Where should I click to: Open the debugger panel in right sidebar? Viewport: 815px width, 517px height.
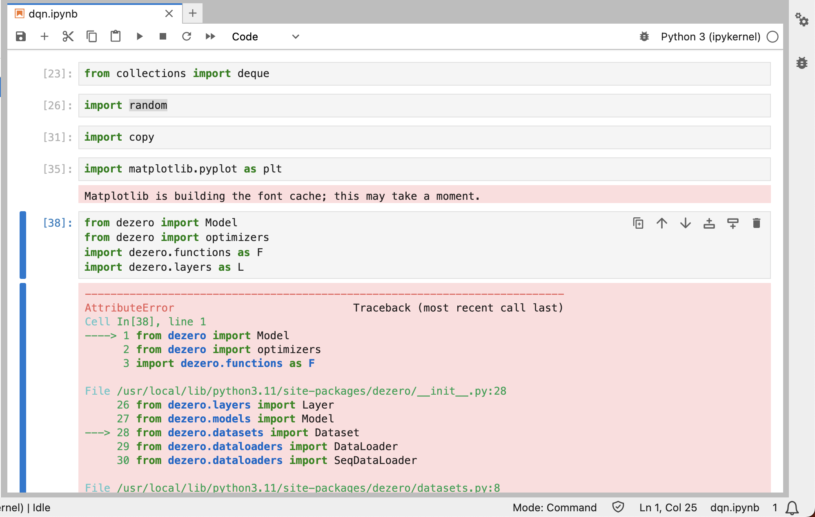click(x=802, y=63)
